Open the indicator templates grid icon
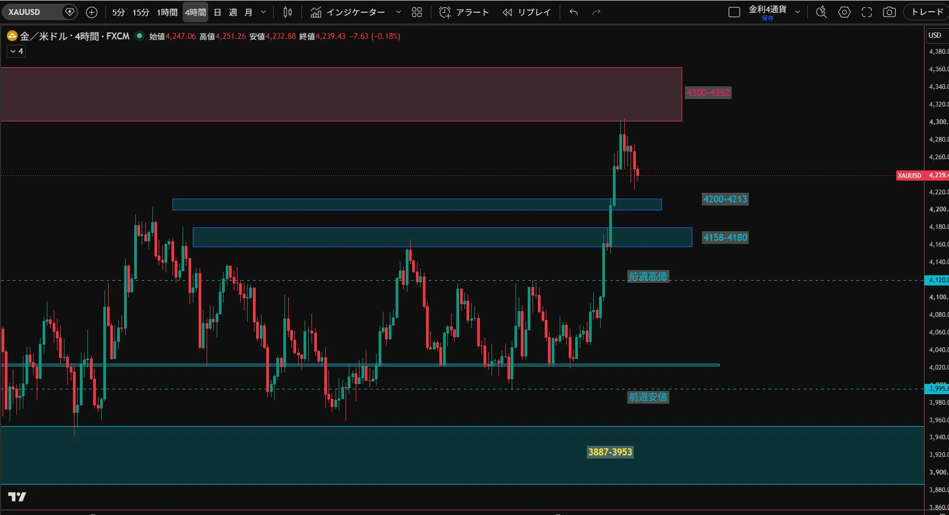 pos(417,12)
